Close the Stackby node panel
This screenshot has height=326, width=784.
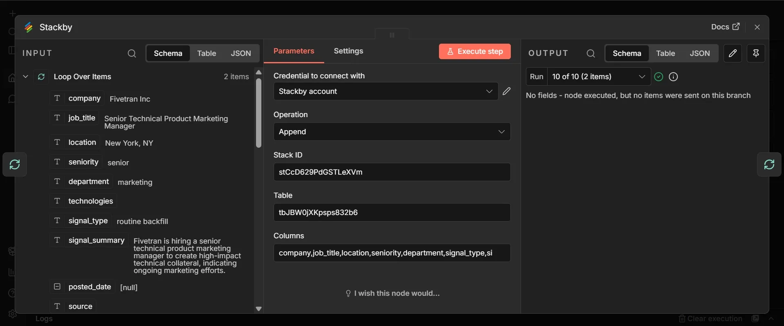pyautogui.click(x=757, y=27)
